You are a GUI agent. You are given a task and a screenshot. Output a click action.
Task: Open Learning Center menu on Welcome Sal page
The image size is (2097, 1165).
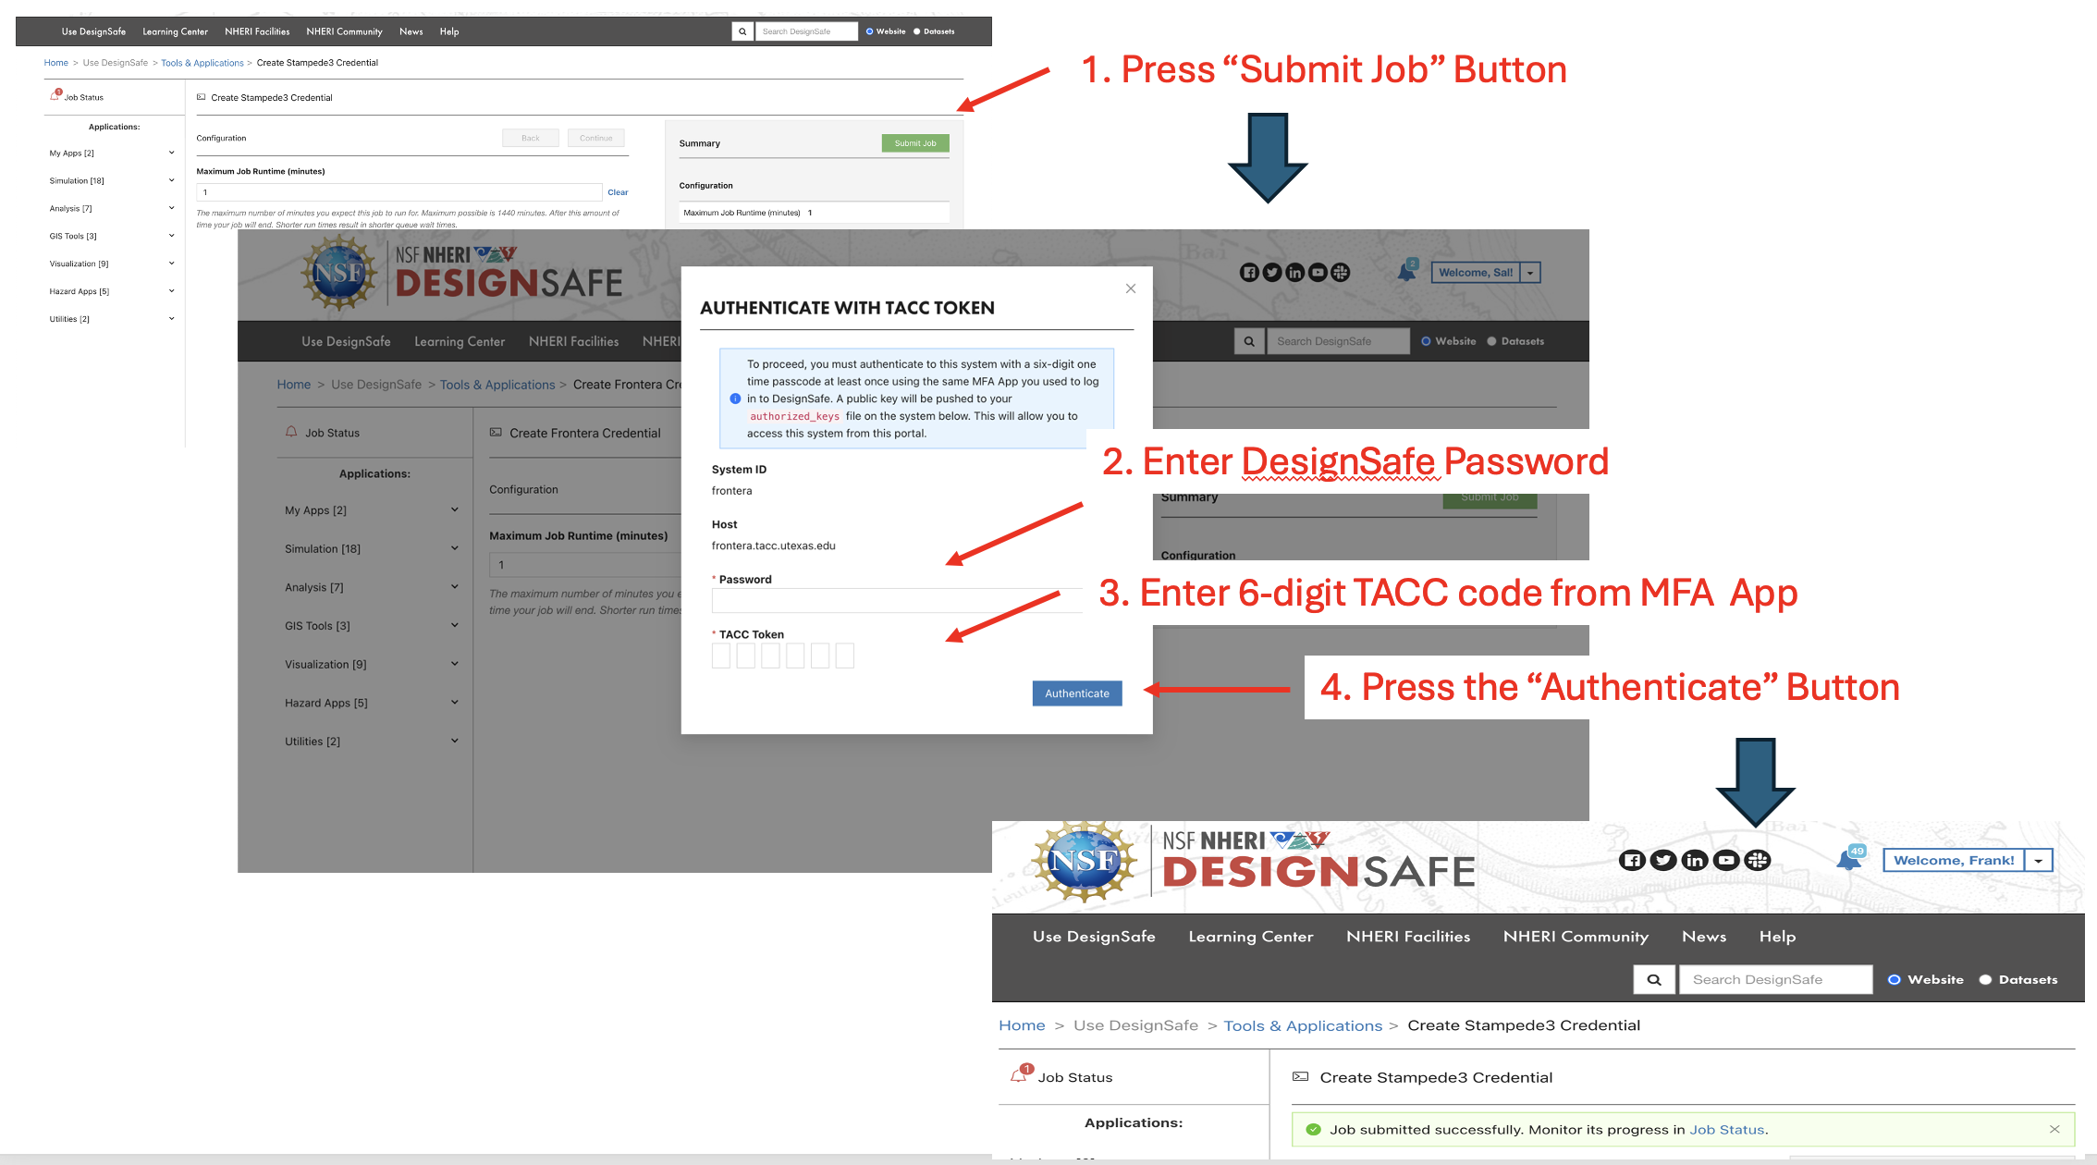pos(460,341)
